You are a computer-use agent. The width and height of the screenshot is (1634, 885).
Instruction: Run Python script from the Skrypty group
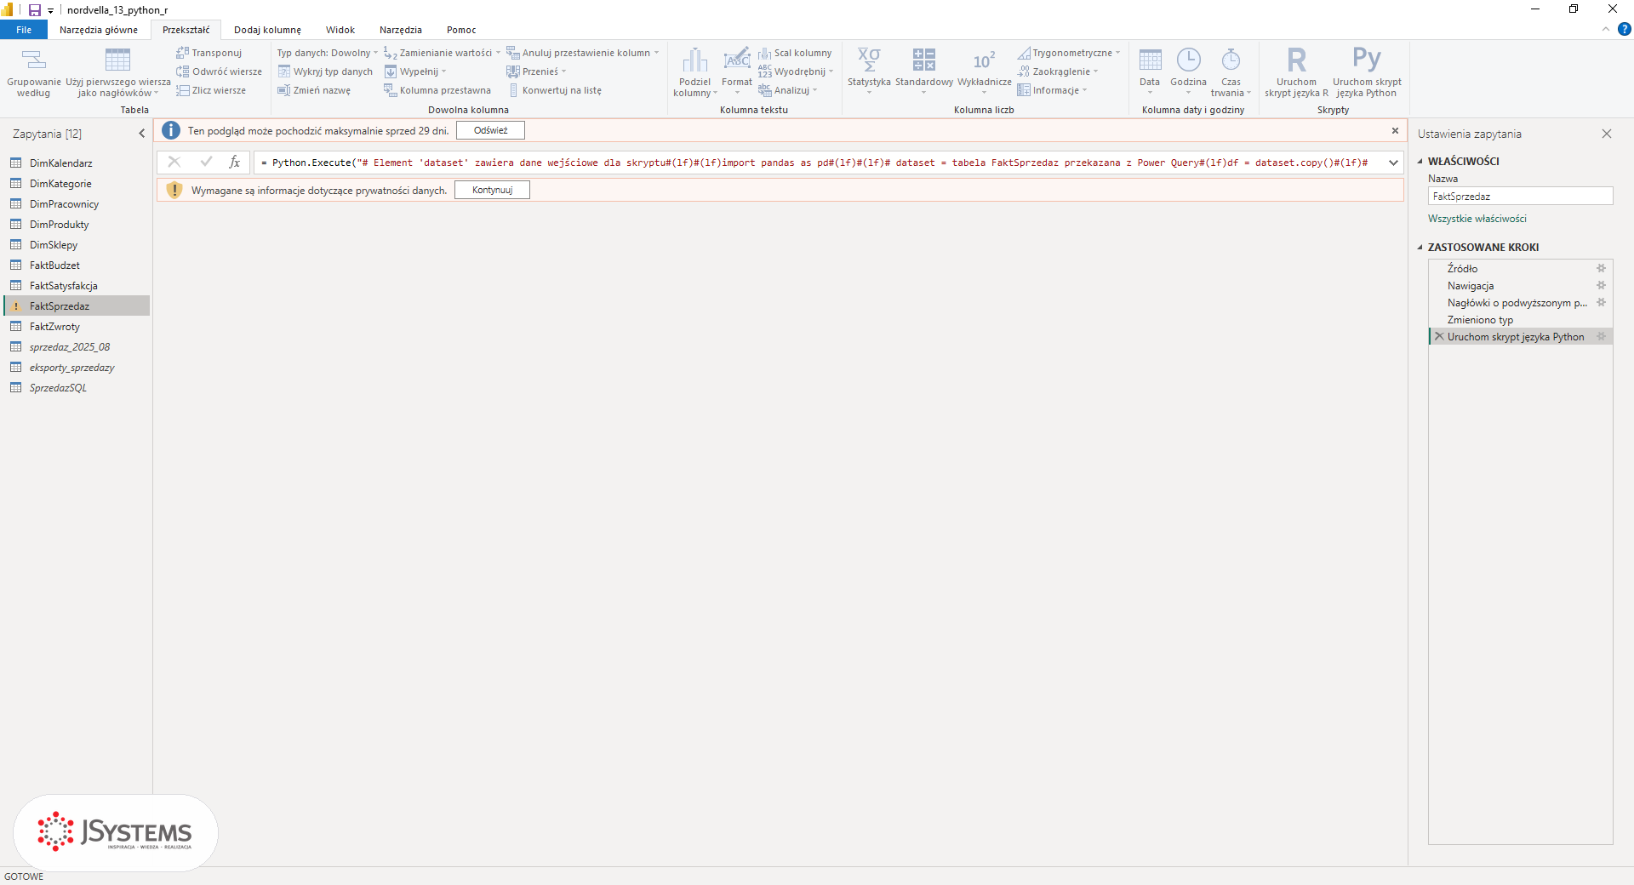[1366, 71]
